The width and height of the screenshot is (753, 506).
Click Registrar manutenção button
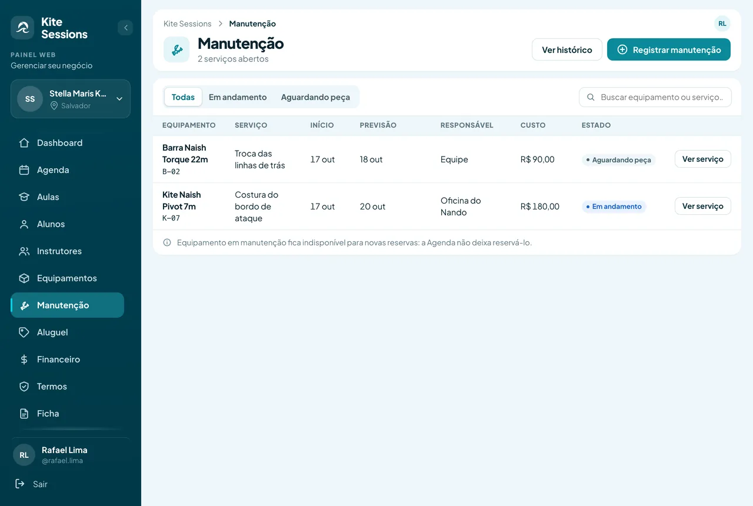coord(669,49)
